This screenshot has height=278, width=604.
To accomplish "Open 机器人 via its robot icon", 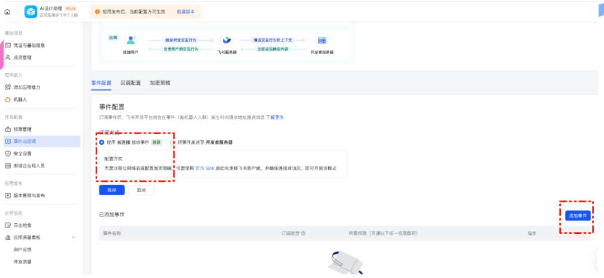I will tap(7, 100).
